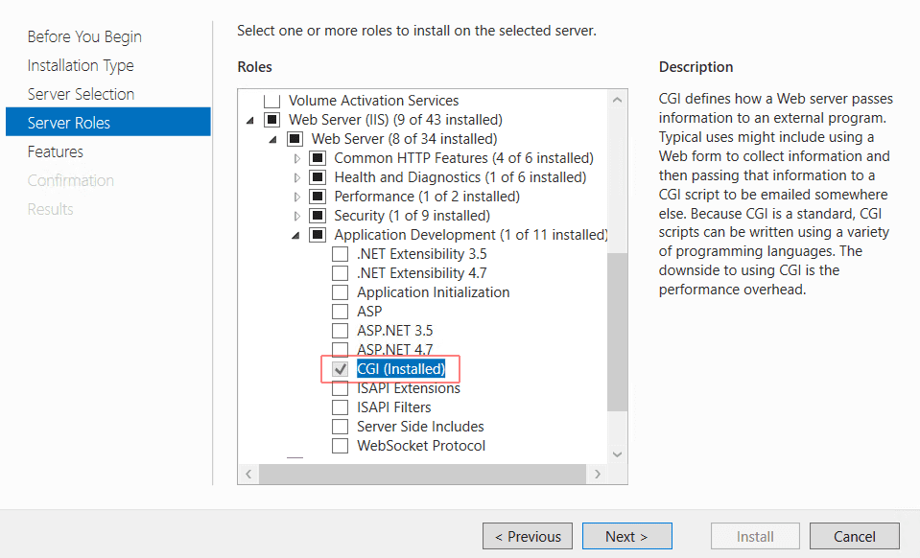This screenshot has height=558, width=920.
Task: Toggle Volume Activation Services checkbox
Action: click(x=271, y=101)
